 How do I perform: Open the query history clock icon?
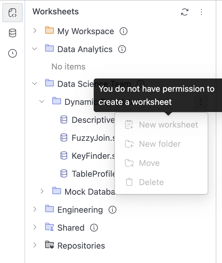point(13,53)
